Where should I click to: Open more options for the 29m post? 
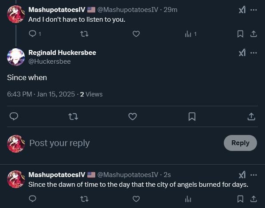click(253, 10)
